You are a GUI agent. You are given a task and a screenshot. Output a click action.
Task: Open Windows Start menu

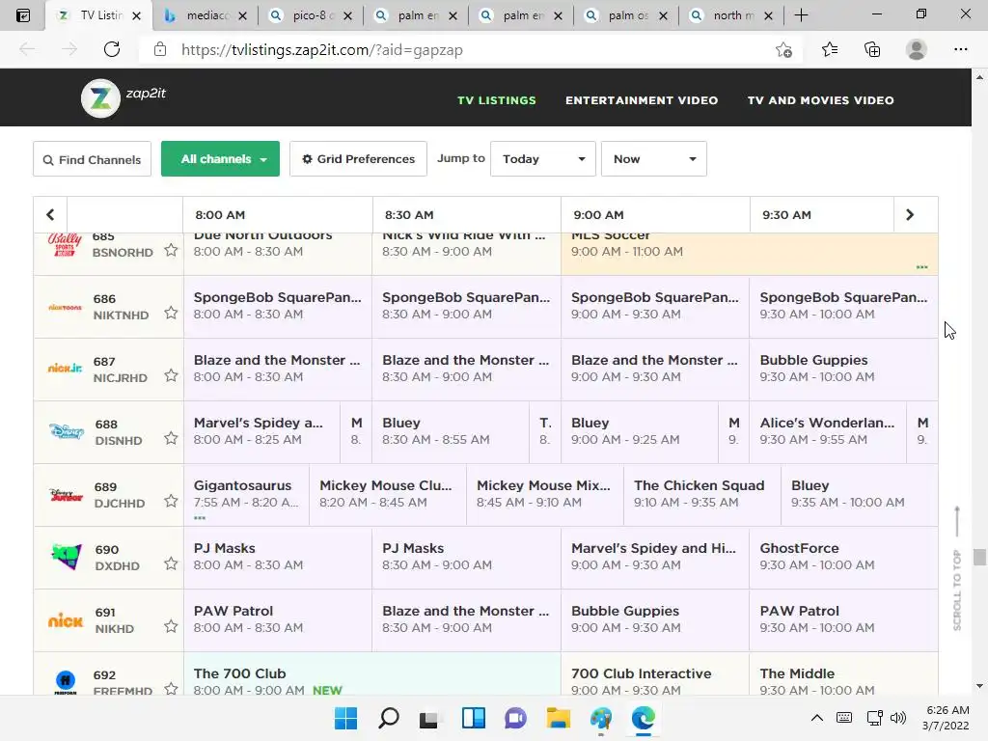click(345, 718)
